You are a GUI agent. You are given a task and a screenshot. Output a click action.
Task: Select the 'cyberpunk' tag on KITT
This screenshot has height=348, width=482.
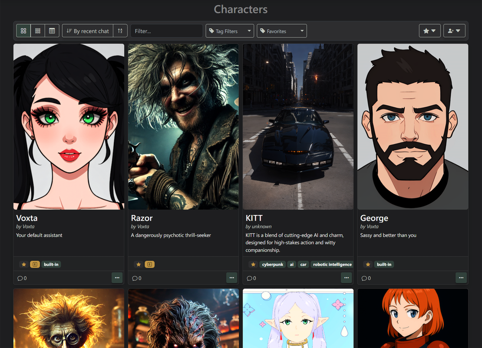point(272,264)
